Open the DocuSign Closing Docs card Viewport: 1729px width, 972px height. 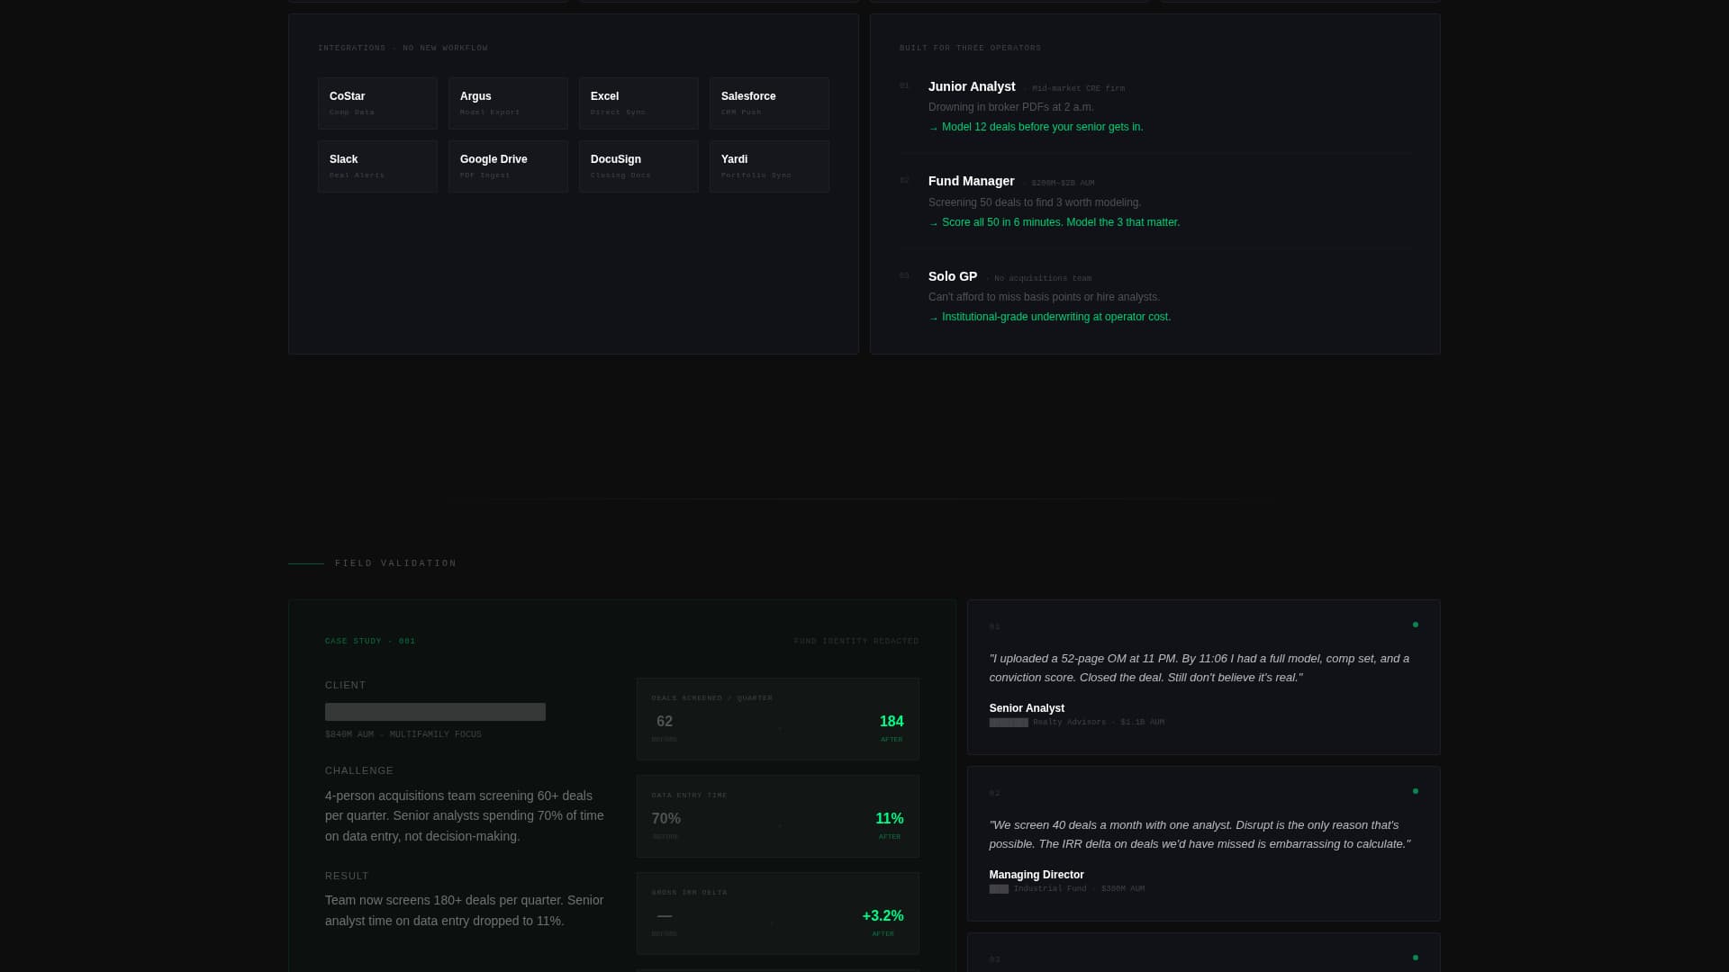tap(638, 166)
